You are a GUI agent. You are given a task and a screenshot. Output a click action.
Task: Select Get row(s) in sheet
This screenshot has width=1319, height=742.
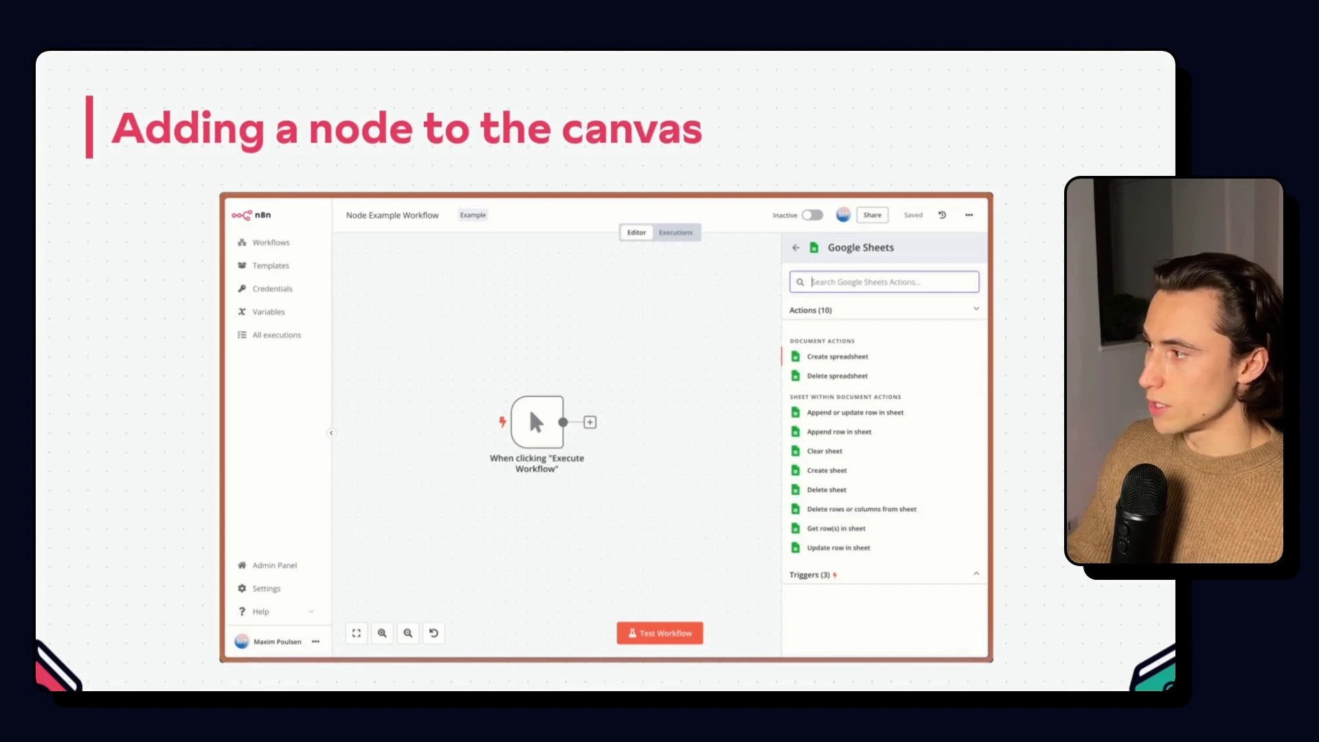click(836, 528)
